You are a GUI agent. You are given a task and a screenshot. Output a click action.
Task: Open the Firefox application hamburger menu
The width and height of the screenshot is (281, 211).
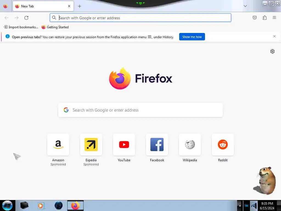274,18
